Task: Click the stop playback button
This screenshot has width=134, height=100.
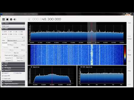Action: pos(7,19)
